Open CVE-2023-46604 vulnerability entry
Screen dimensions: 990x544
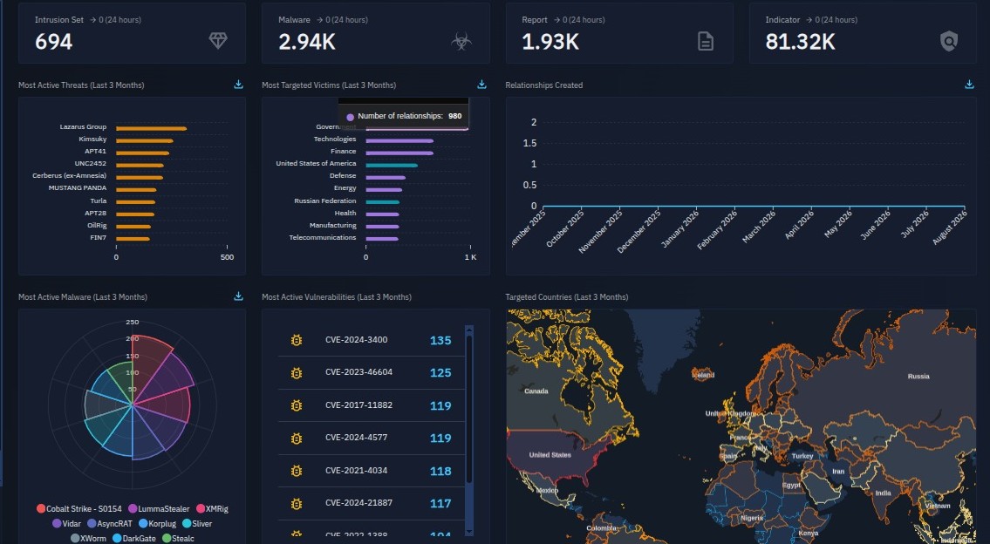coord(372,373)
